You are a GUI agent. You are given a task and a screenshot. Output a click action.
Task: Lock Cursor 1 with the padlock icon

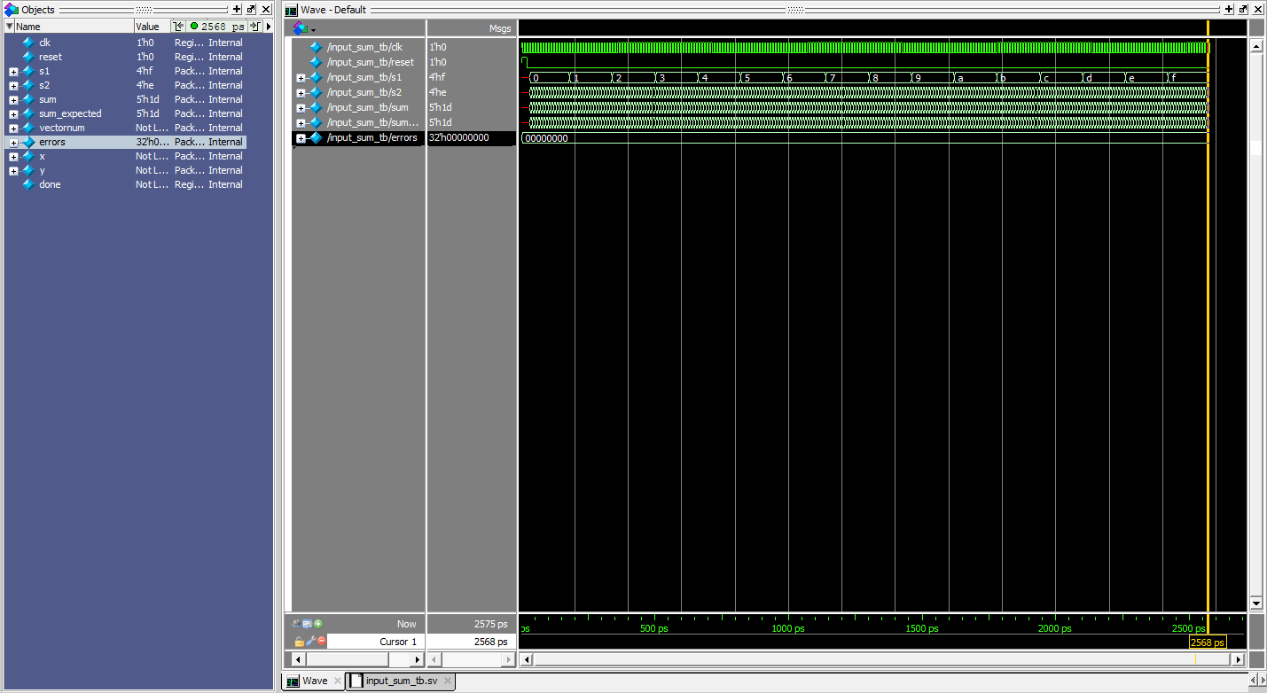point(299,641)
